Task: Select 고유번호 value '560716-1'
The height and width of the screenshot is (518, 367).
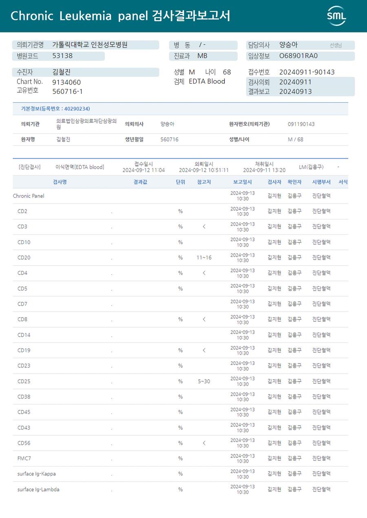Action: click(x=68, y=91)
